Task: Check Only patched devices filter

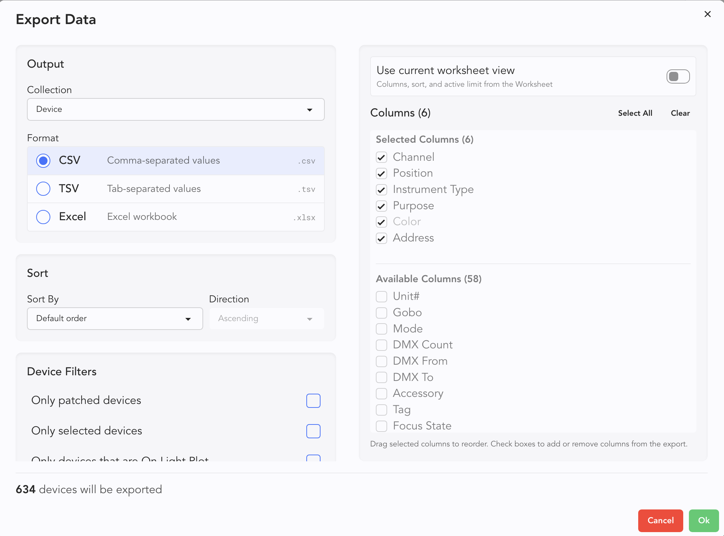Action: [313, 401]
